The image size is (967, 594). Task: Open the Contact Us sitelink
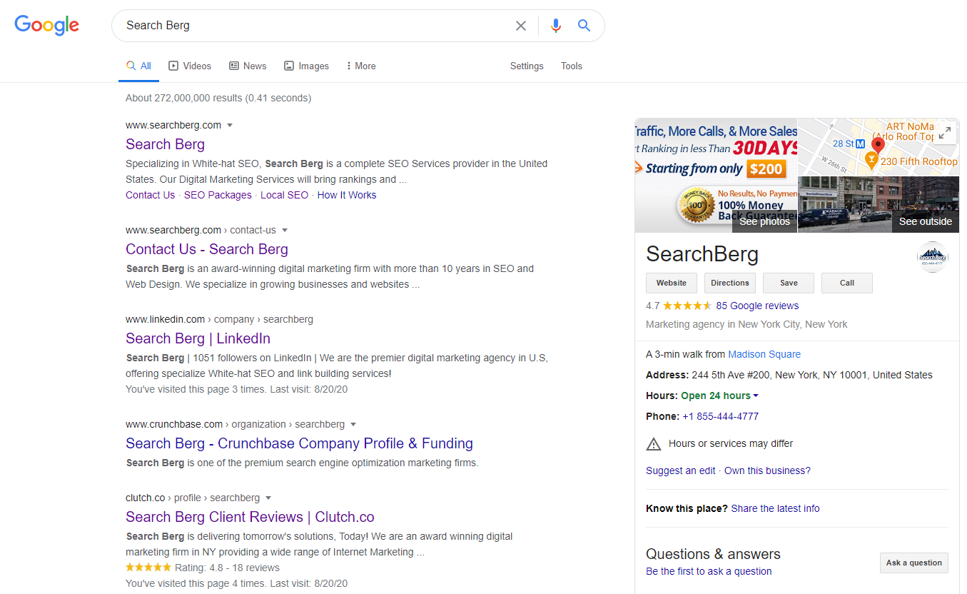click(x=150, y=195)
